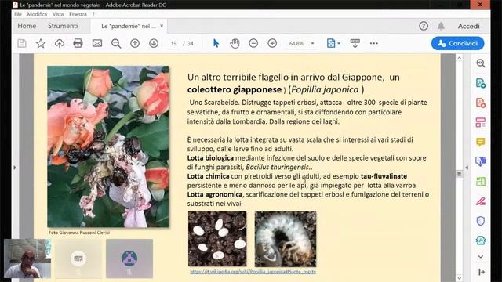Screen dimensions: 502x282
Task: Open the find text magnifier icon
Action: pyautogui.click(x=116, y=43)
